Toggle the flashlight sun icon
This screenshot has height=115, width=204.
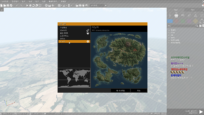(x=83, y=5)
